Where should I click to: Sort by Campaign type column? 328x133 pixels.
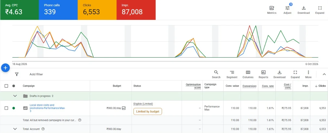coord(210,86)
